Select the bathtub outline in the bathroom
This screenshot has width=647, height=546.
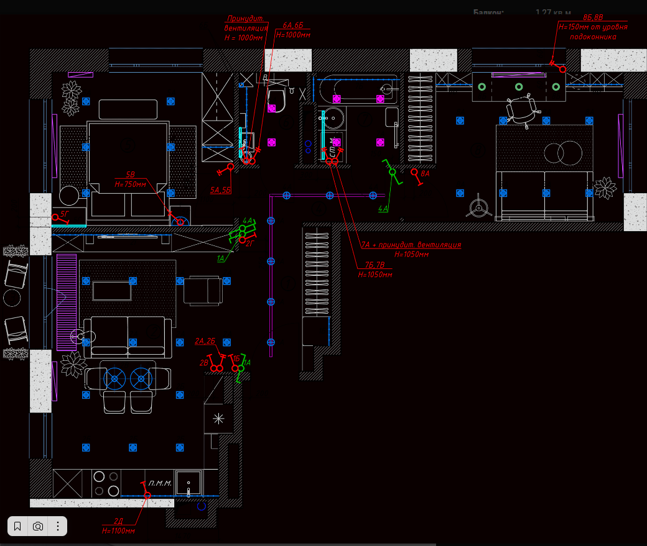(x=357, y=89)
